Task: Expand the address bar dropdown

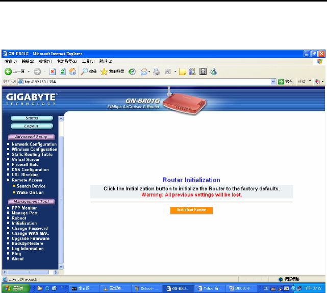Action: click(x=273, y=82)
